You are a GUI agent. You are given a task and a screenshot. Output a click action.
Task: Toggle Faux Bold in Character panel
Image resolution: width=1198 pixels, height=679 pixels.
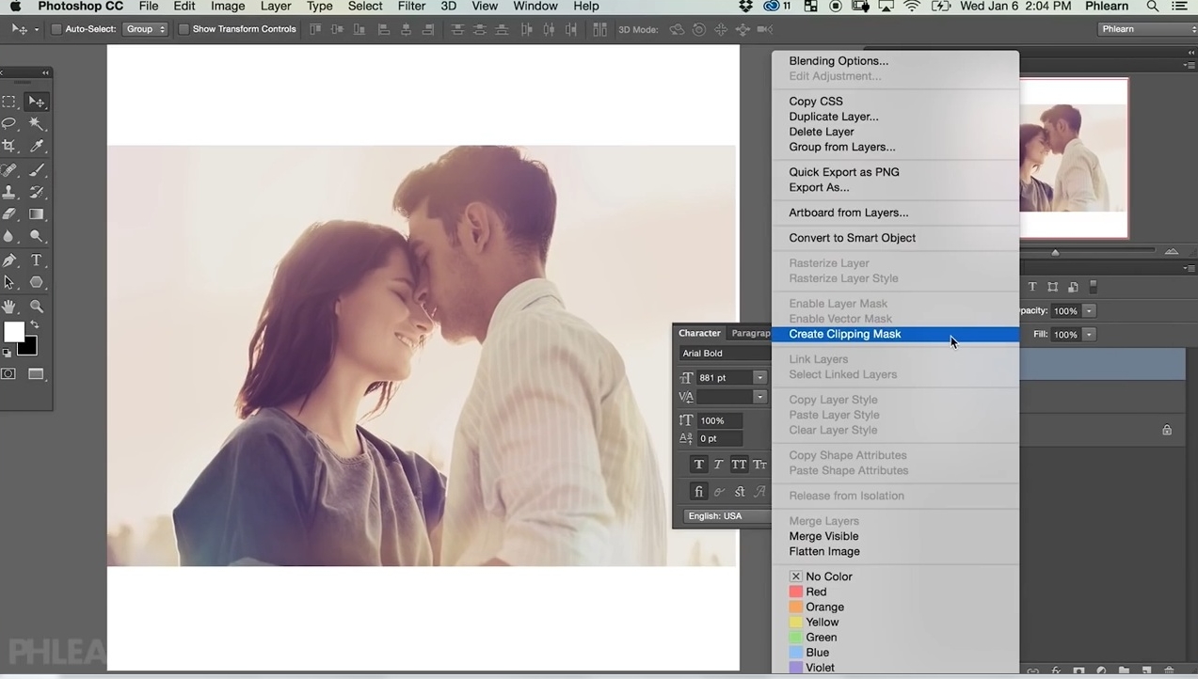click(698, 465)
